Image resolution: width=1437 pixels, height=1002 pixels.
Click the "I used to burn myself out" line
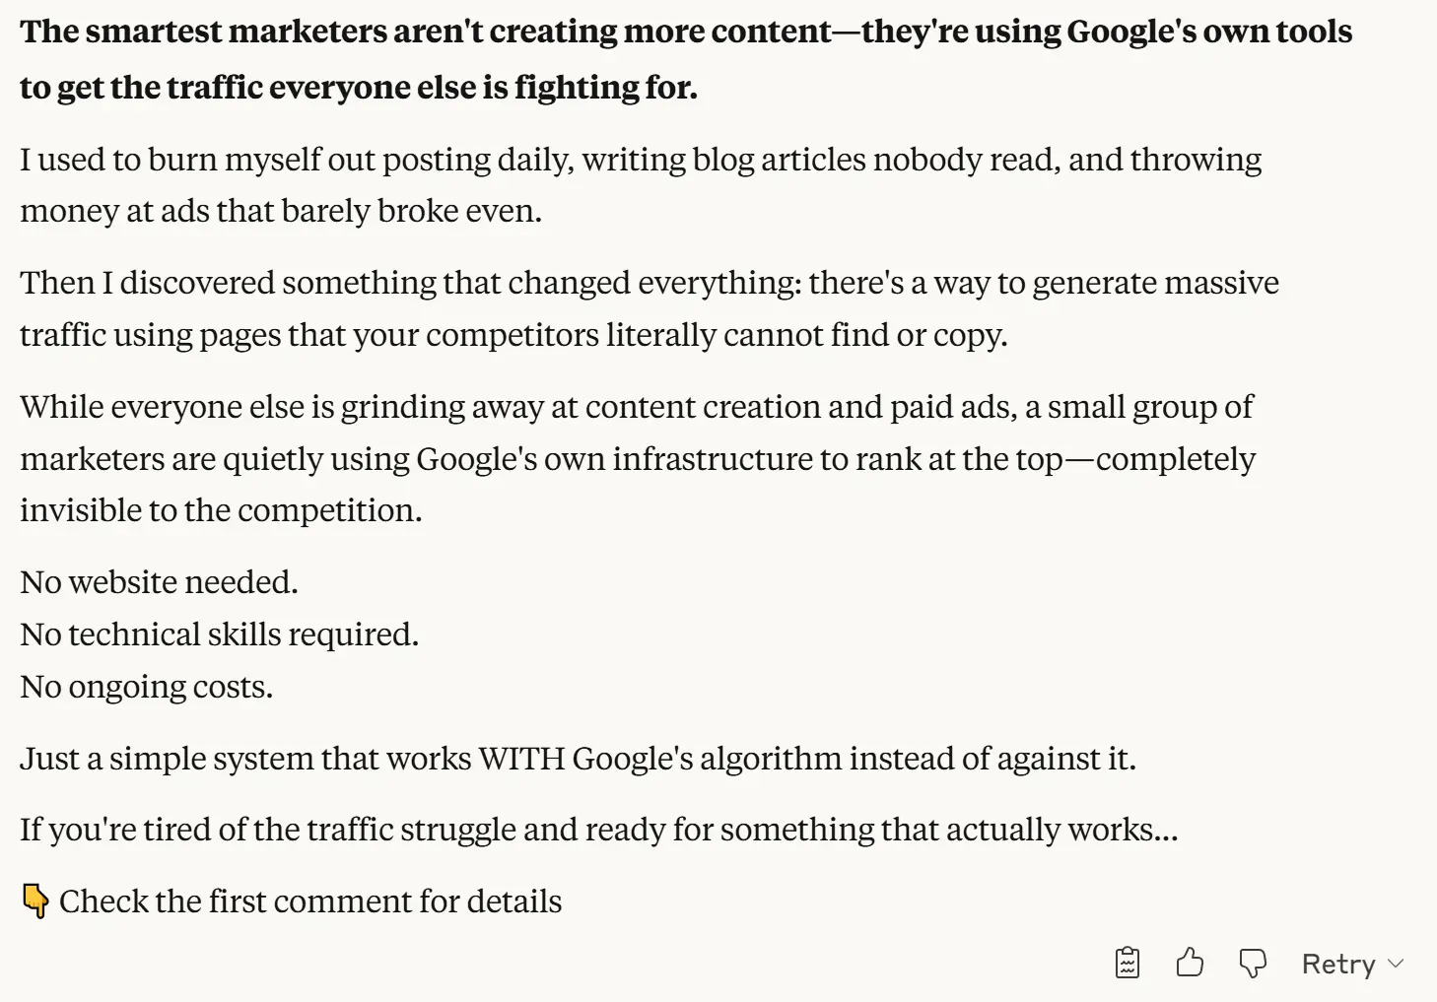[x=641, y=160]
